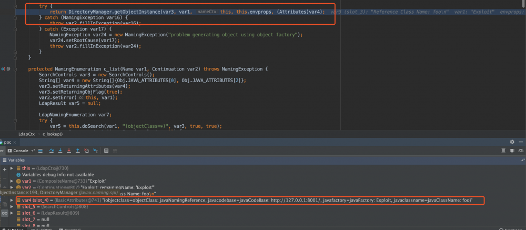Expand var1 CompositeName node
The width and height of the screenshot is (526, 230).
coord(12,181)
